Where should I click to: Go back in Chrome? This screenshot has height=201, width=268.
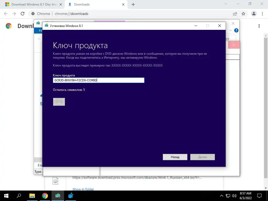click(6, 14)
